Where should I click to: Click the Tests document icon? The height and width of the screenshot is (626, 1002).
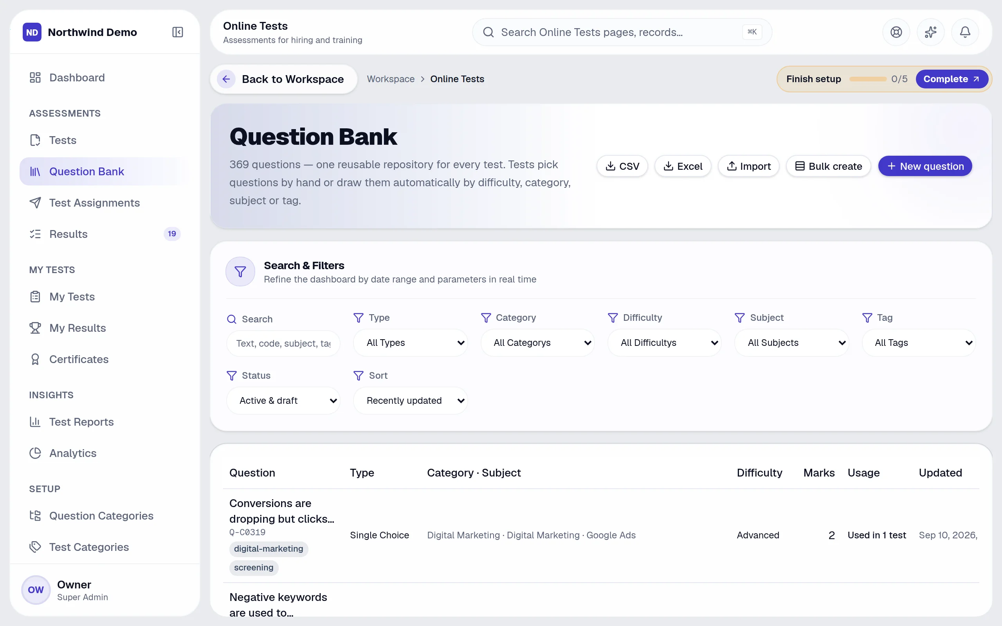35,140
